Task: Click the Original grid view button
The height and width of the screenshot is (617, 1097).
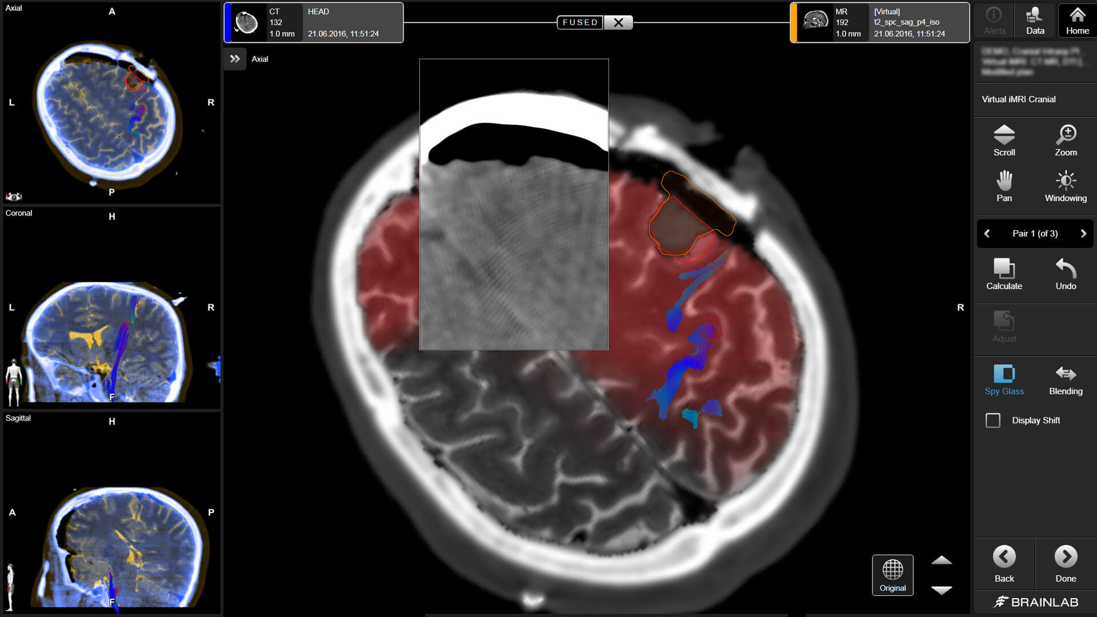Action: [x=892, y=574]
